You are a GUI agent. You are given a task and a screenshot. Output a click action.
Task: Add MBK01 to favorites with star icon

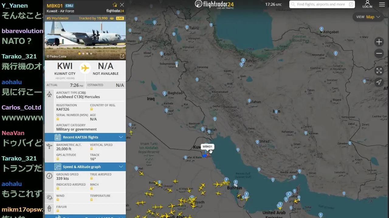tap(115, 5)
